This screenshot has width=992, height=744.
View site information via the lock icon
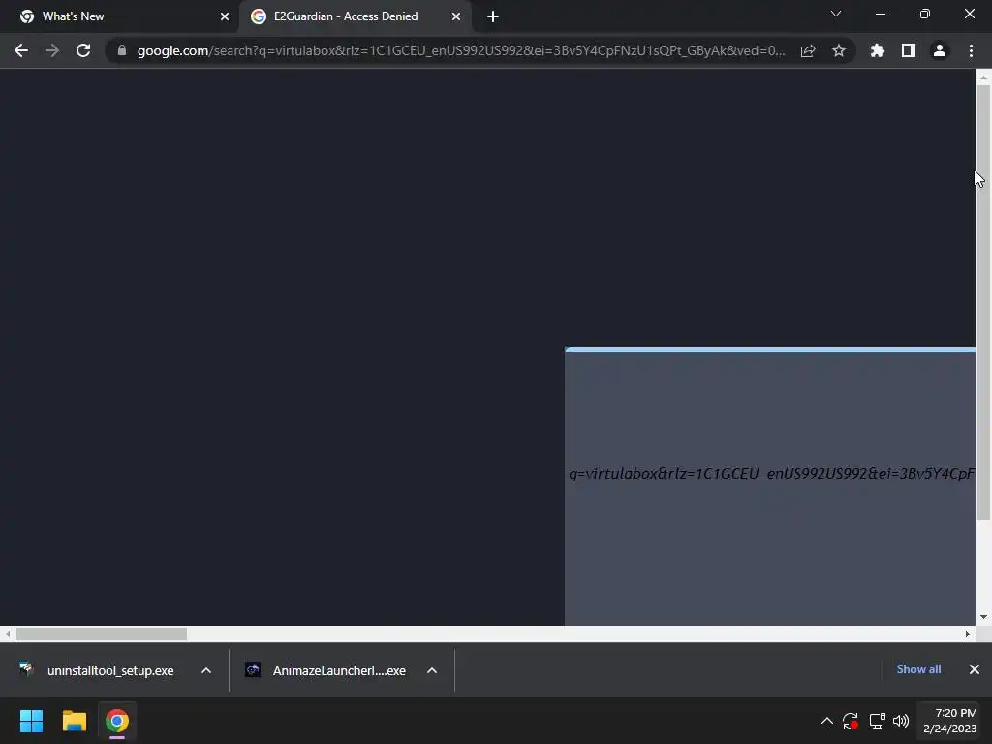pyautogui.click(x=122, y=50)
